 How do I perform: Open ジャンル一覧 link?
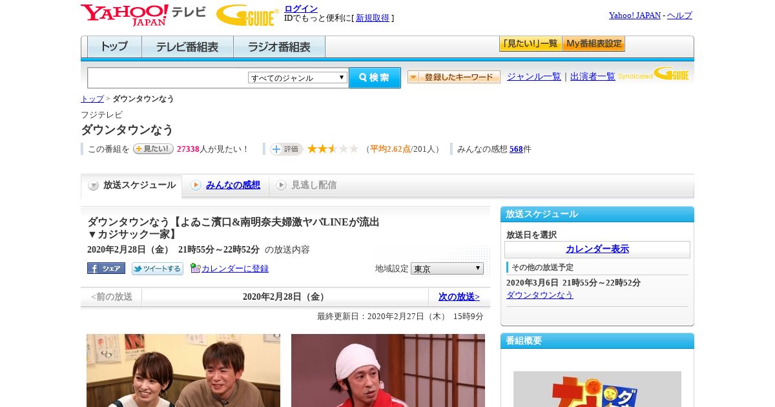click(534, 77)
